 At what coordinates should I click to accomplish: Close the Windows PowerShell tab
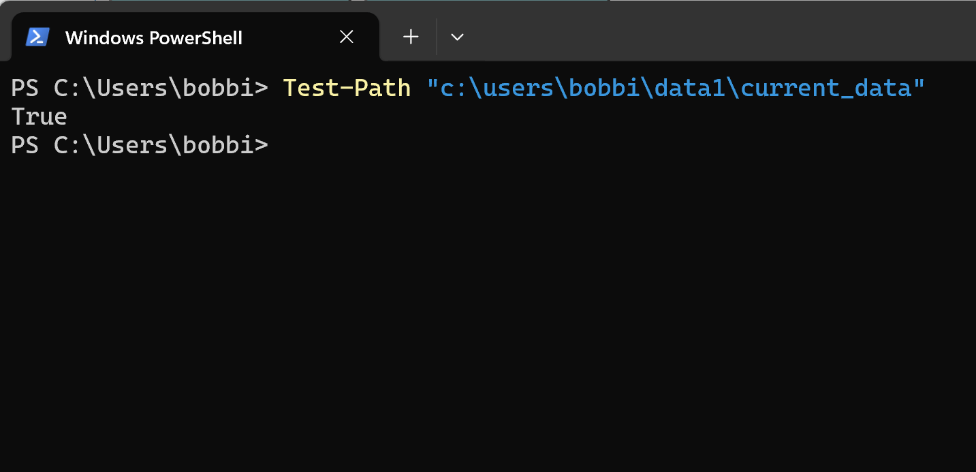347,37
